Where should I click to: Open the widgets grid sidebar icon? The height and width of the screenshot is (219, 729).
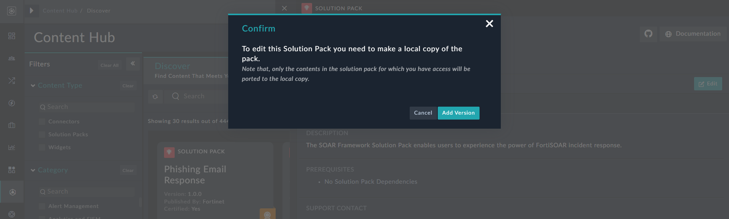point(12,170)
